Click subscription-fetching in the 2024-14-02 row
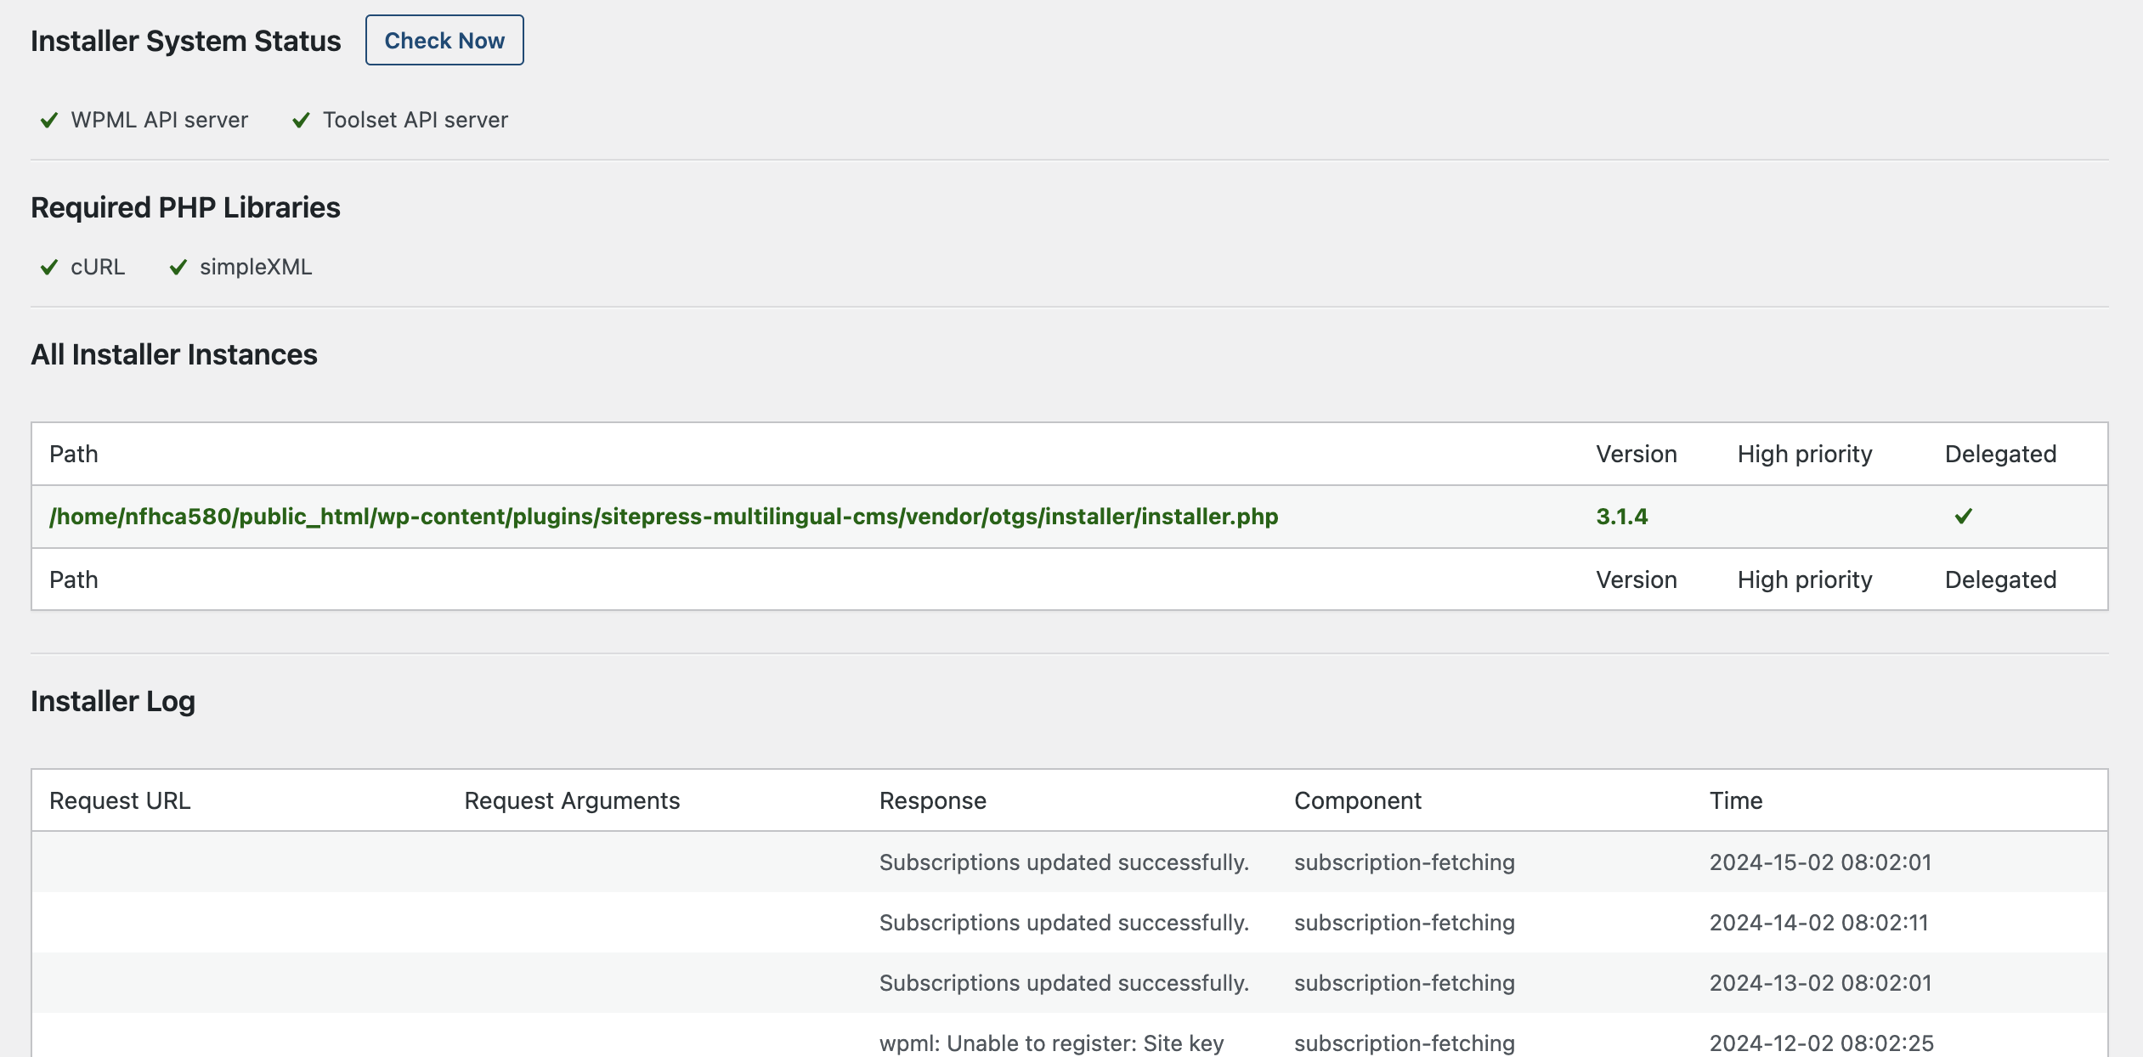The width and height of the screenshot is (2143, 1057). pyautogui.click(x=1405, y=923)
